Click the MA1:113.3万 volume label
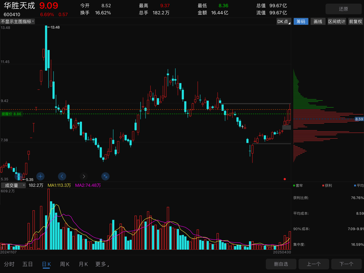364x273 pixels. [59, 185]
